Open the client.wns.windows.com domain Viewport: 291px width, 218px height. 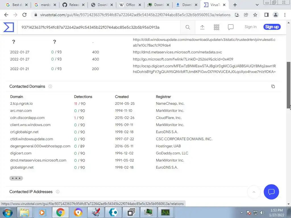pos(30,125)
